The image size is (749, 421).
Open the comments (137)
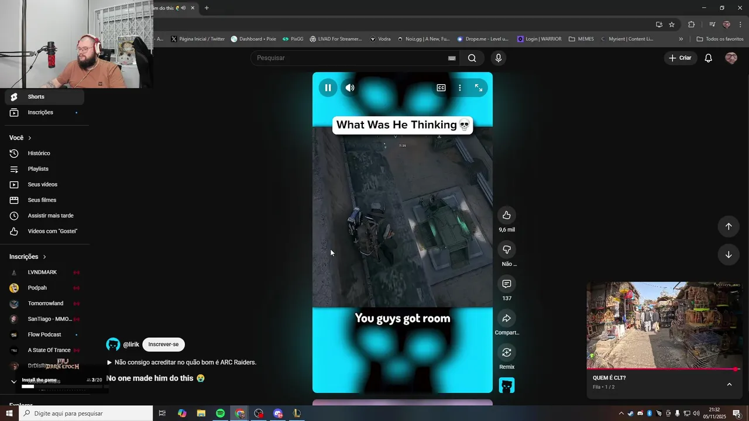(x=507, y=284)
